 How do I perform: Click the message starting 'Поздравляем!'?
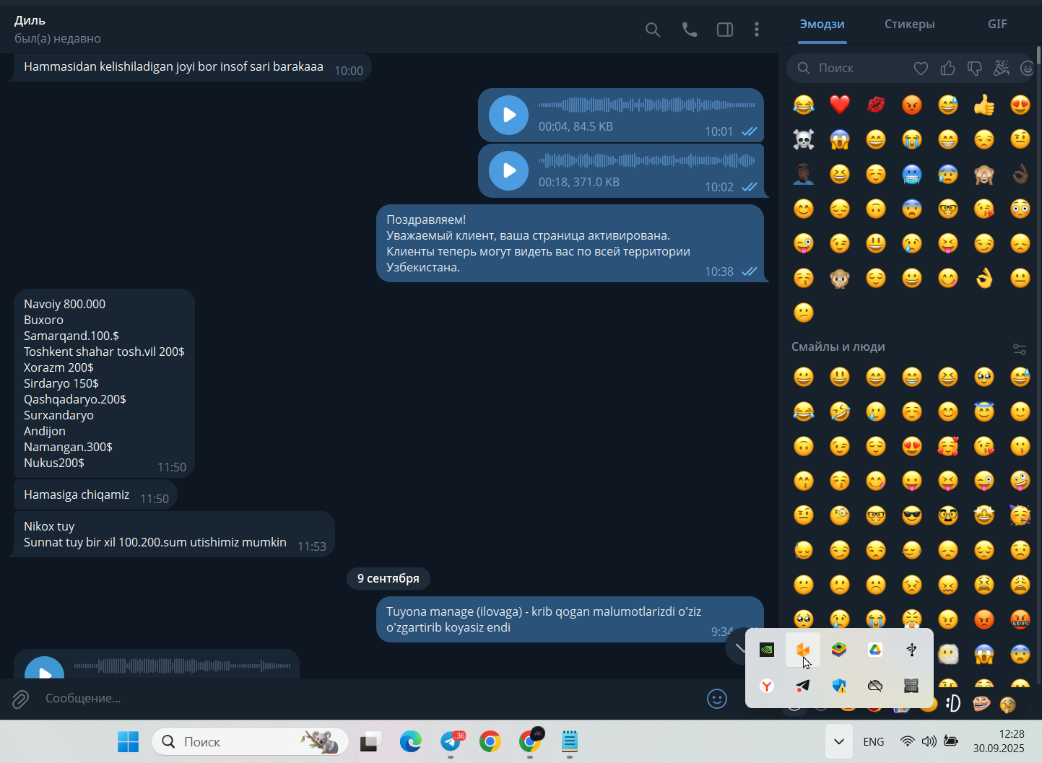tap(570, 243)
